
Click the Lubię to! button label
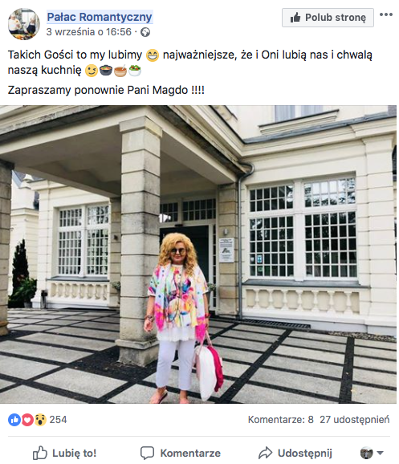75,453
